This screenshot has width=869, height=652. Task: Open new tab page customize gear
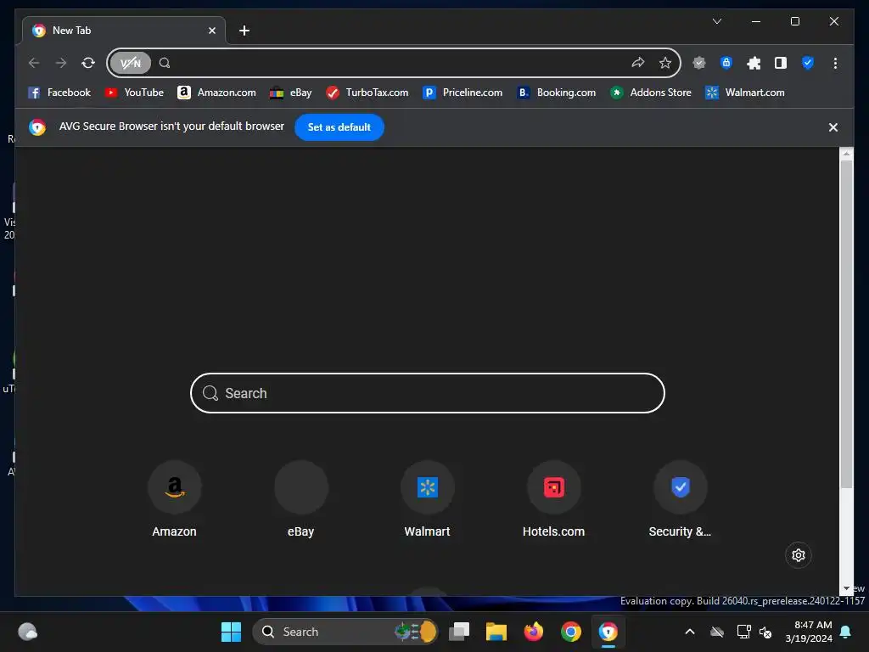pyautogui.click(x=798, y=555)
